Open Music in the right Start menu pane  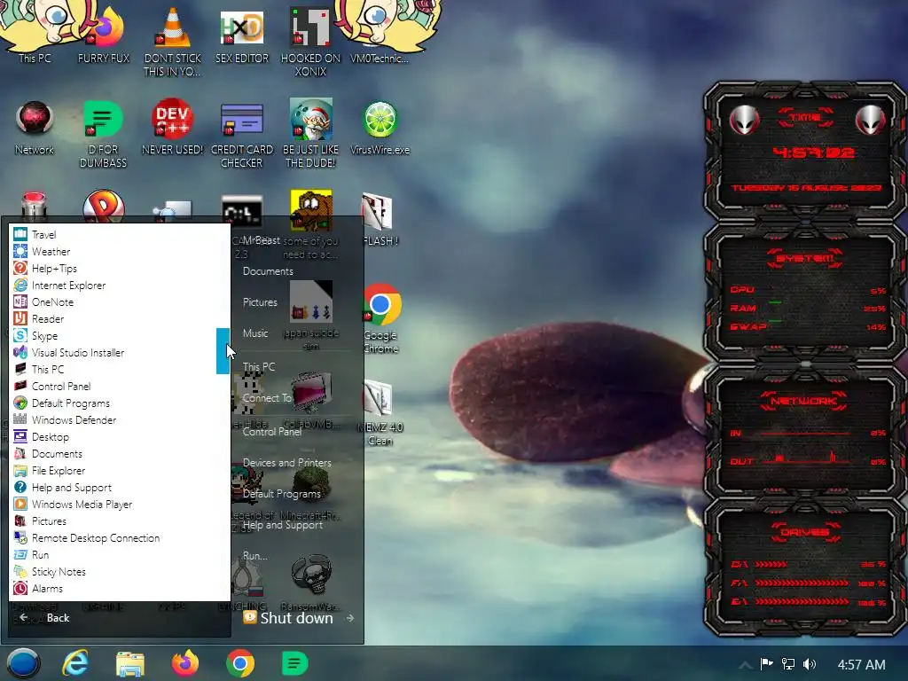pos(255,333)
